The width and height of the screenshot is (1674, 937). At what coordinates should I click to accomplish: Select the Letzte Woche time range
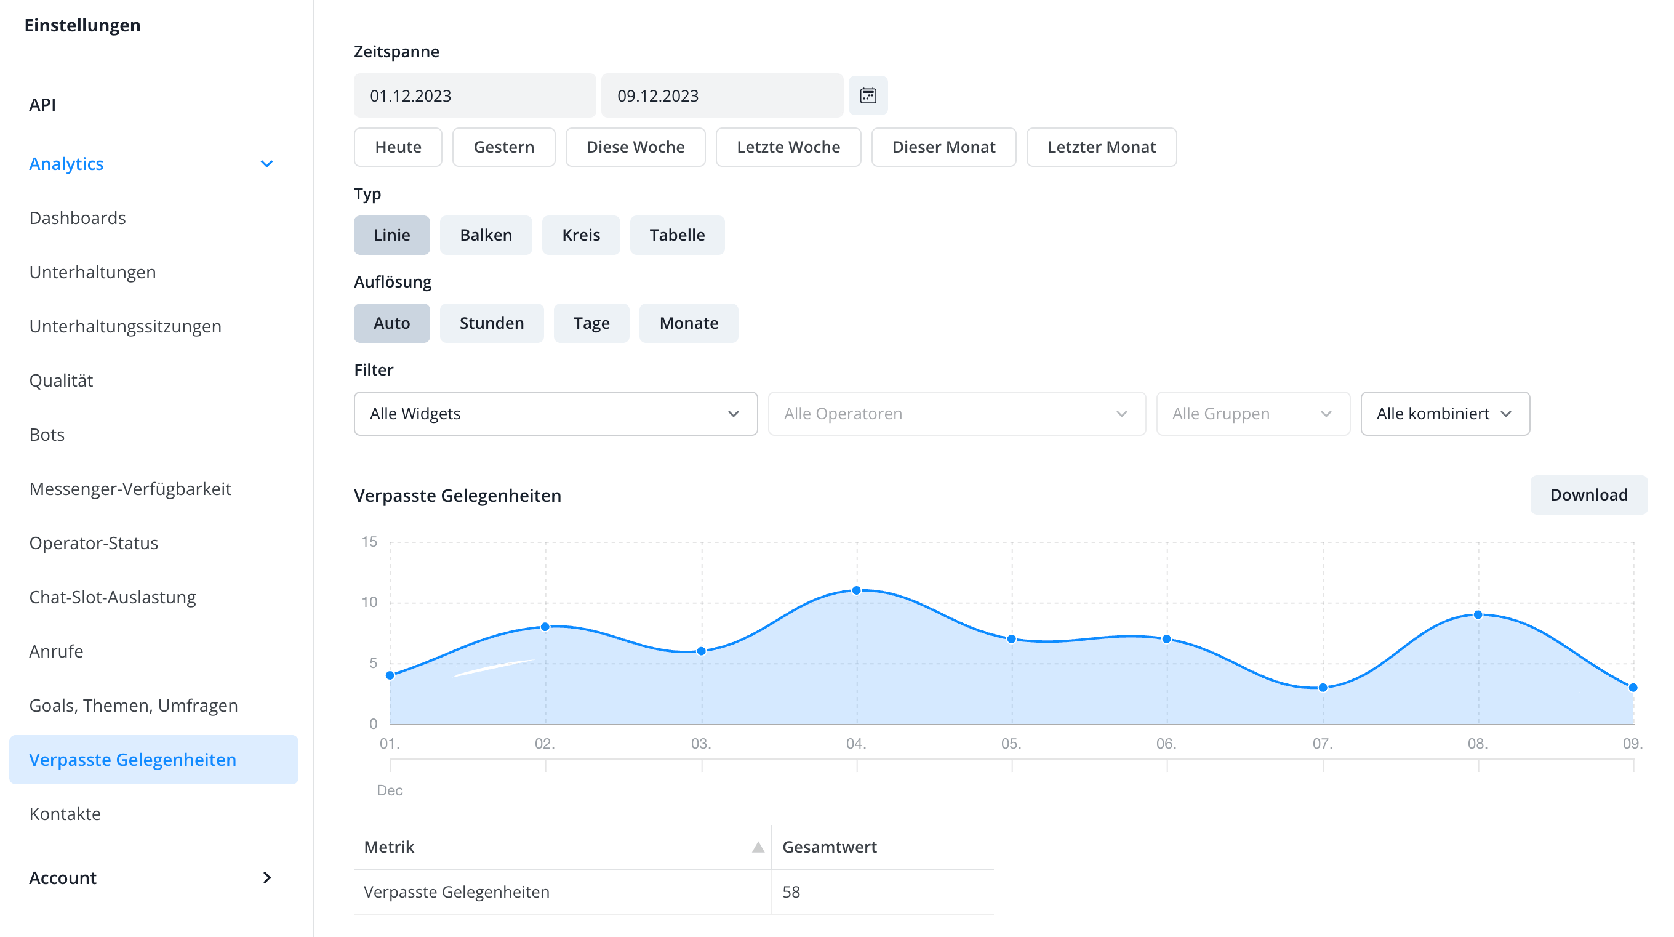[788, 147]
